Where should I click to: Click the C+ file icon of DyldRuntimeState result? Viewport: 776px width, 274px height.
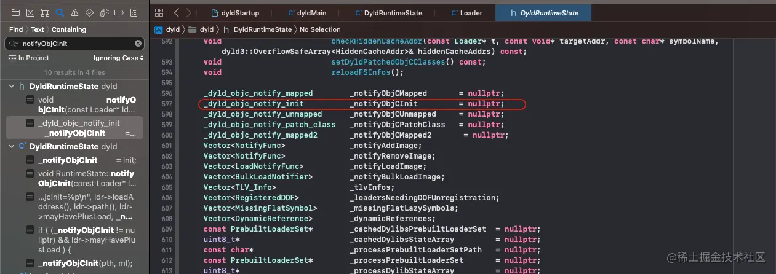pos(22,147)
